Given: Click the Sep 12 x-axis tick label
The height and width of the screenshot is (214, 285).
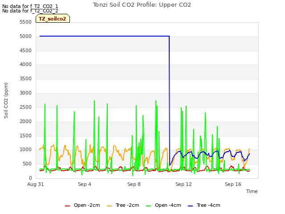Looking at the screenshot, I should [x=183, y=184].
